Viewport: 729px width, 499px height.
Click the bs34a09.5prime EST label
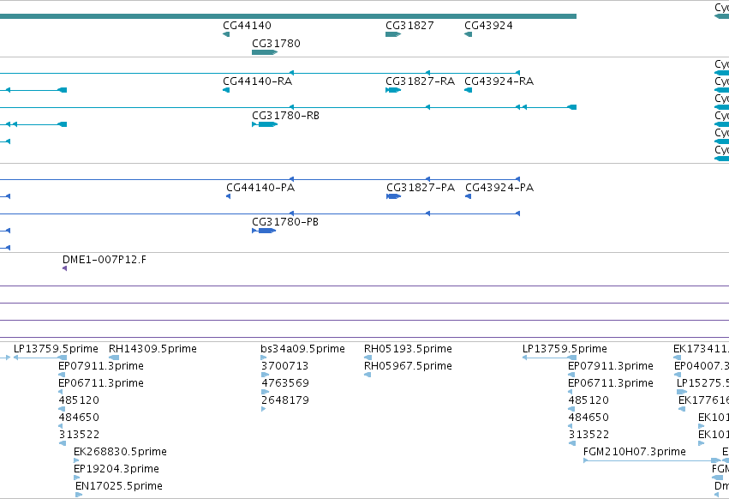(x=302, y=349)
